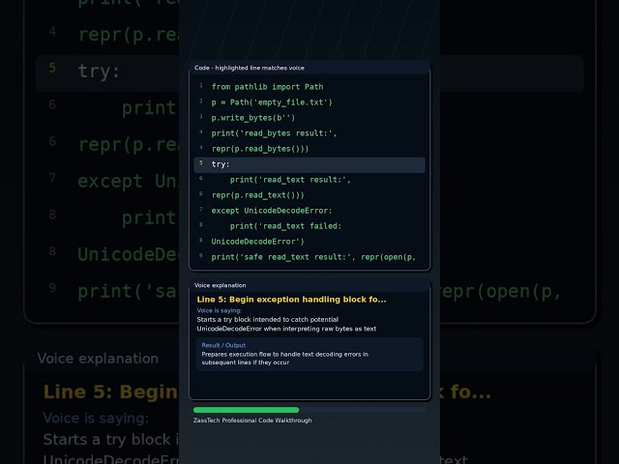
Task: Click 'Code - highlighted line matches voice' panel header
Action: 250,68
